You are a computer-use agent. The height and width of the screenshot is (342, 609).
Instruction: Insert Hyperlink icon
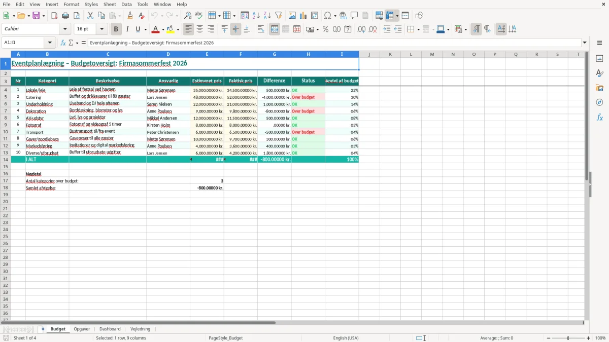(x=343, y=16)
